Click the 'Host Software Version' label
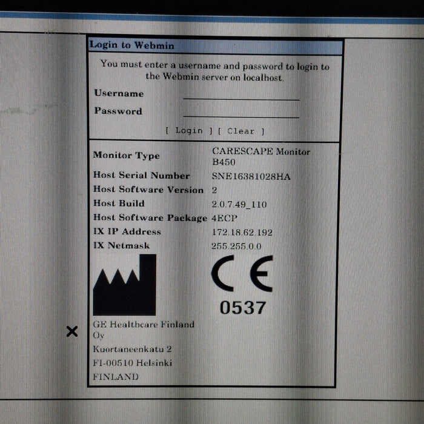The image size is (424, 424). 148,189
